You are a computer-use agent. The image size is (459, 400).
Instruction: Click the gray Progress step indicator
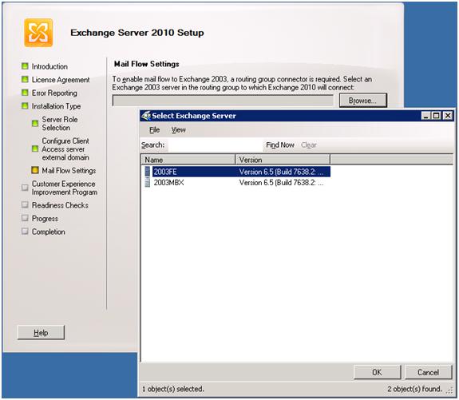point(26,218)
